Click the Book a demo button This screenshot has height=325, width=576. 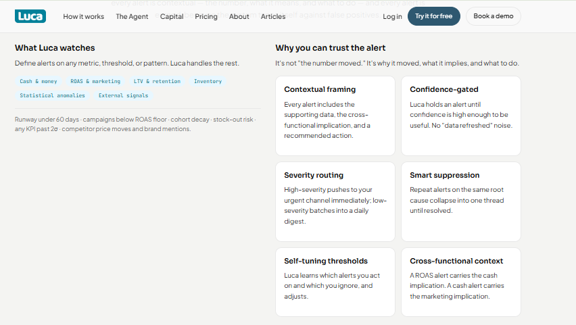[x=494, y=16]
